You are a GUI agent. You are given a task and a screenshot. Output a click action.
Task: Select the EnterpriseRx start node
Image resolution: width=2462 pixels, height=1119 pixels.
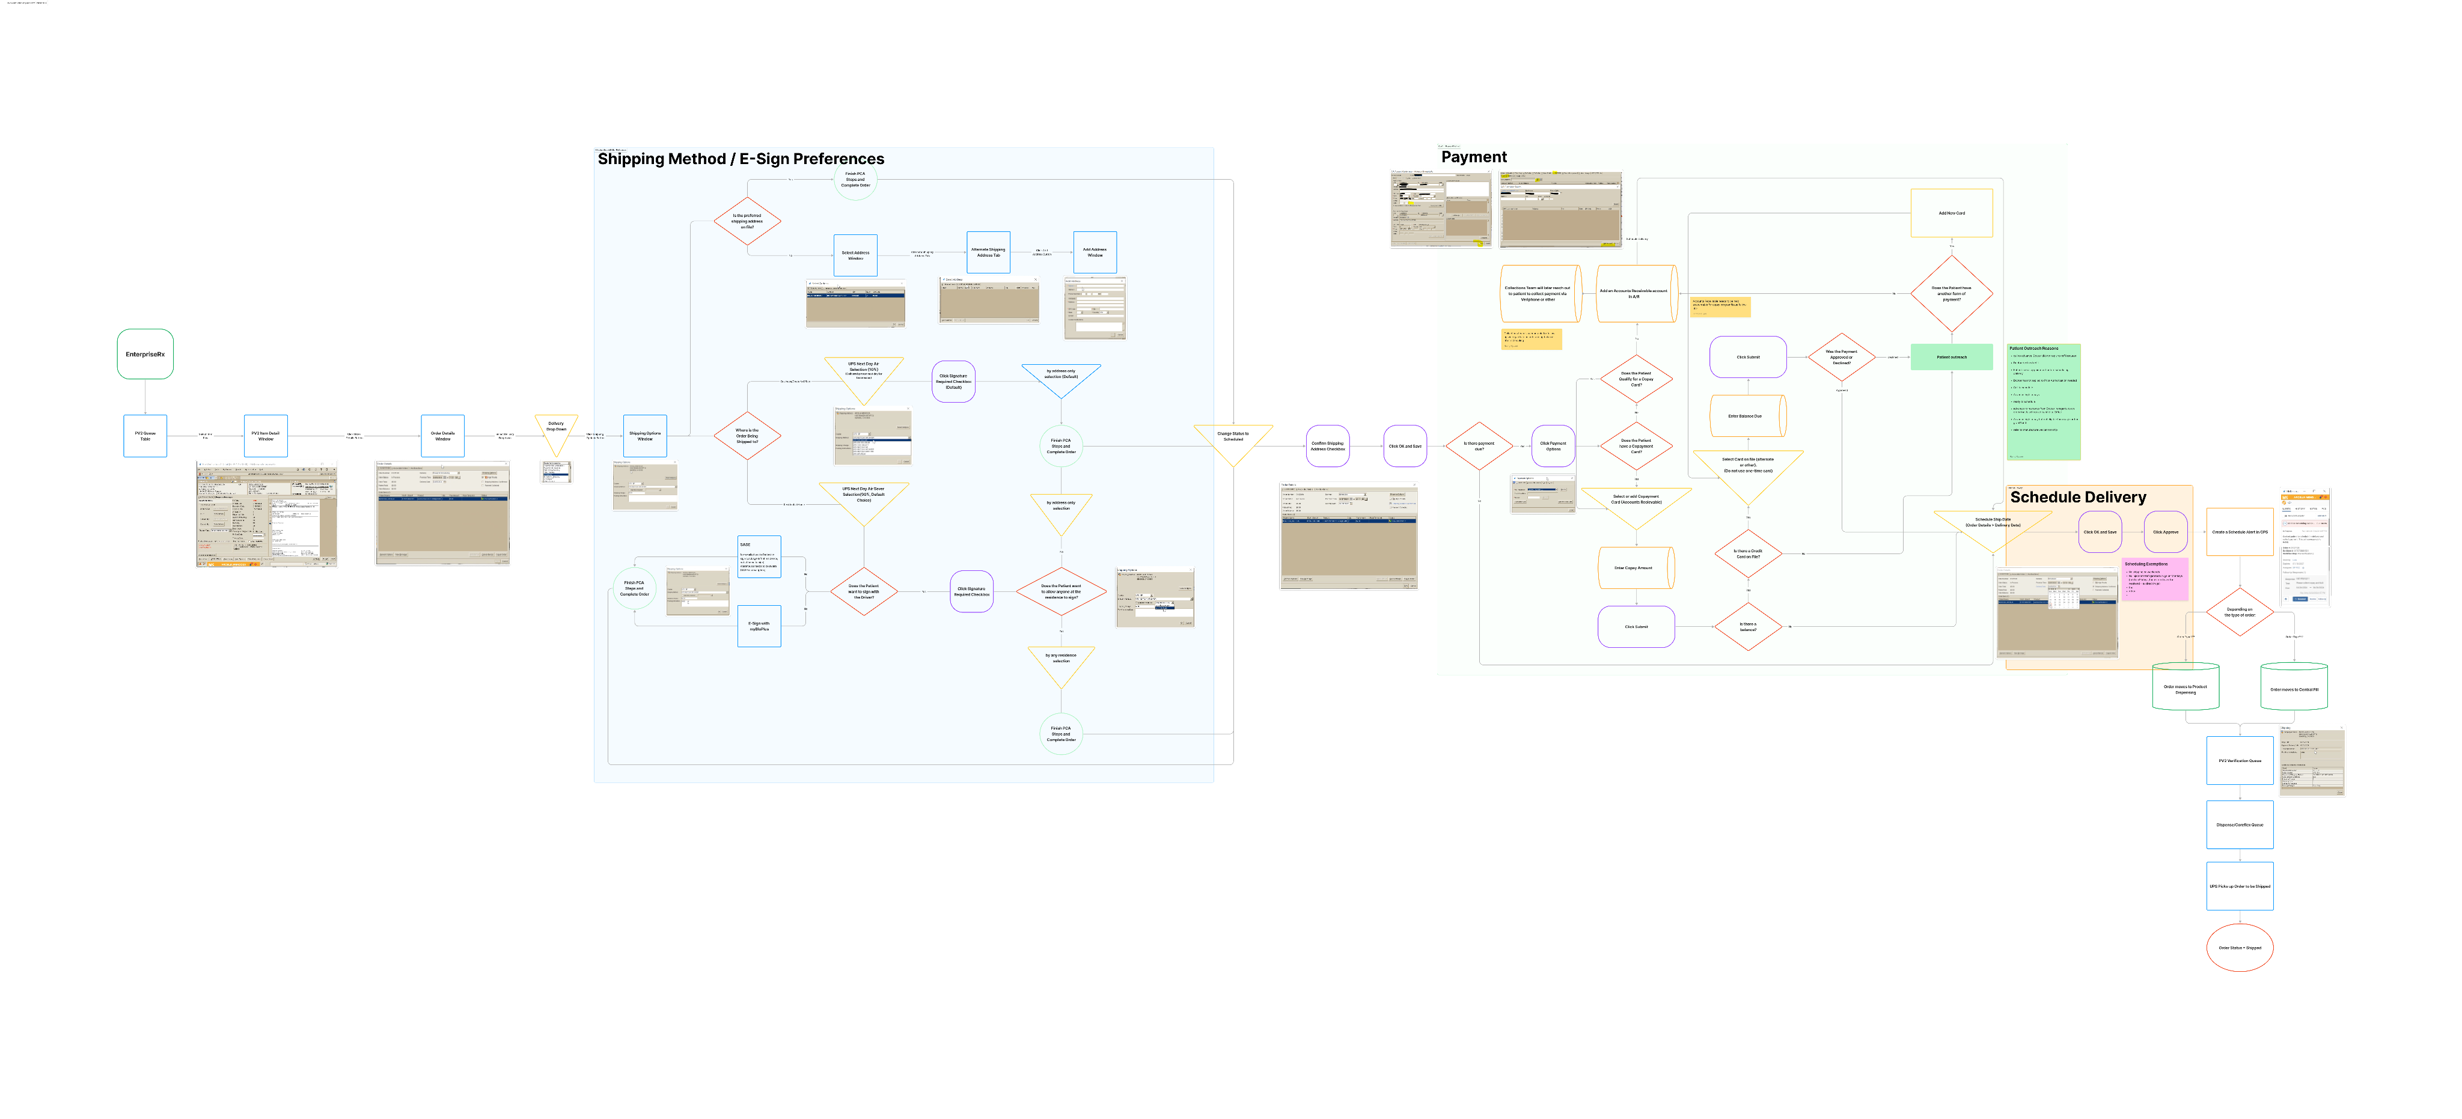click(x=145, y=355)
